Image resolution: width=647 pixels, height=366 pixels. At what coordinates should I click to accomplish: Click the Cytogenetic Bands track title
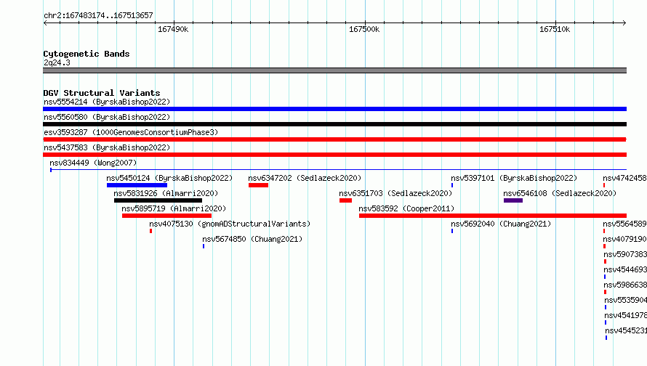pyautogui.click(x=87, y=54)
